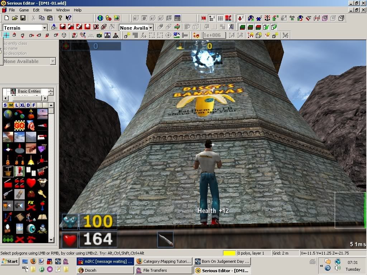
Task: Click the anchor icon in top toolbar
Action: 267,18
